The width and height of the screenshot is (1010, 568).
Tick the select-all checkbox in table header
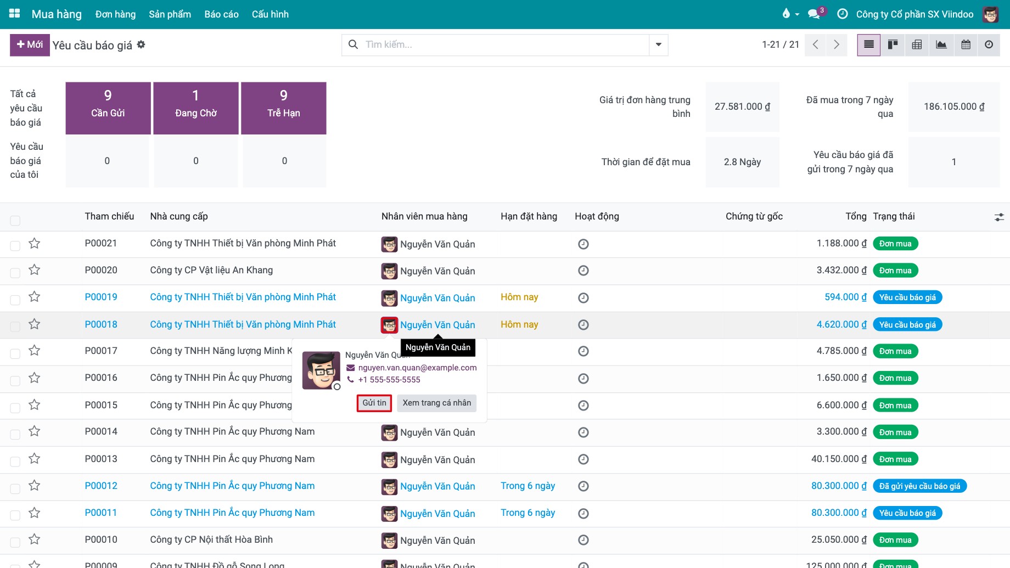pyautogui.click(x=15, y=221)
